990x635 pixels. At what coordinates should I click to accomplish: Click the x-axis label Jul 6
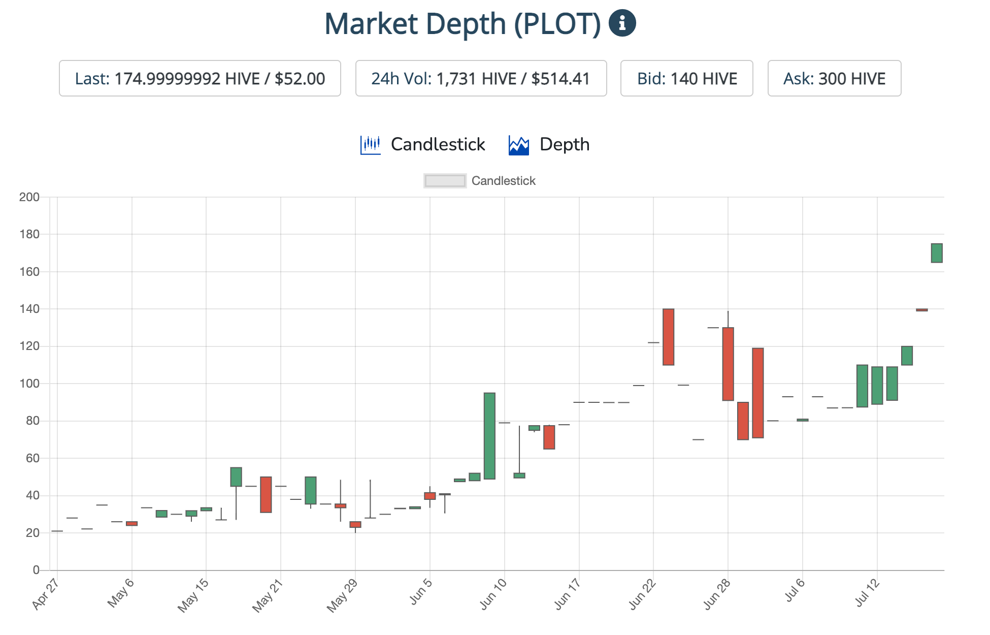795,590
